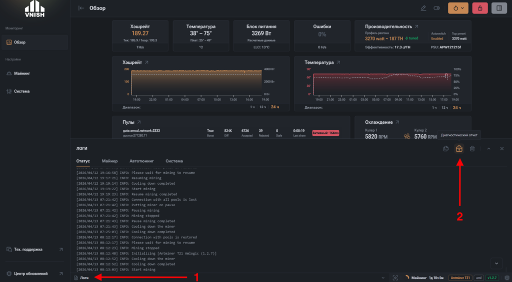Switch to the Автотюнинг log tab

click(141, 161)
